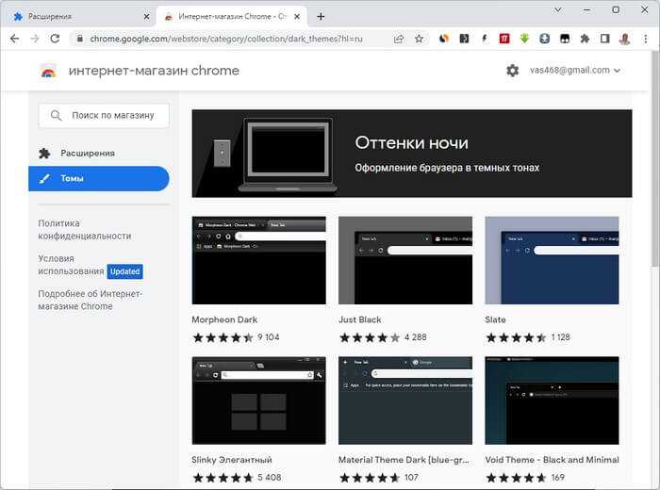This screenshot has width=660, height=490.
Task: Close the Интернет-магазин Chrome tab
Action: point(297,16)
